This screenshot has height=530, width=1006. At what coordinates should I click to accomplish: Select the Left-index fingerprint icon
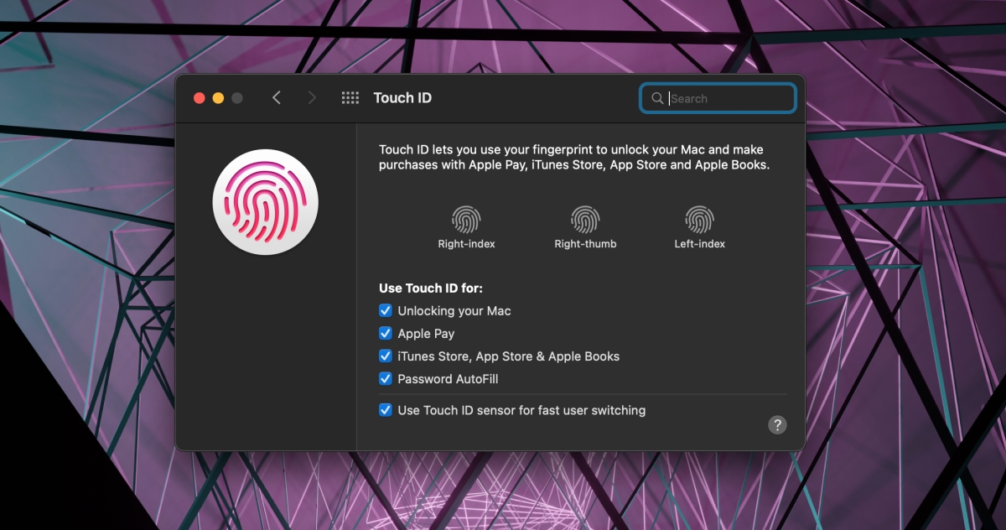pos(699,220)
